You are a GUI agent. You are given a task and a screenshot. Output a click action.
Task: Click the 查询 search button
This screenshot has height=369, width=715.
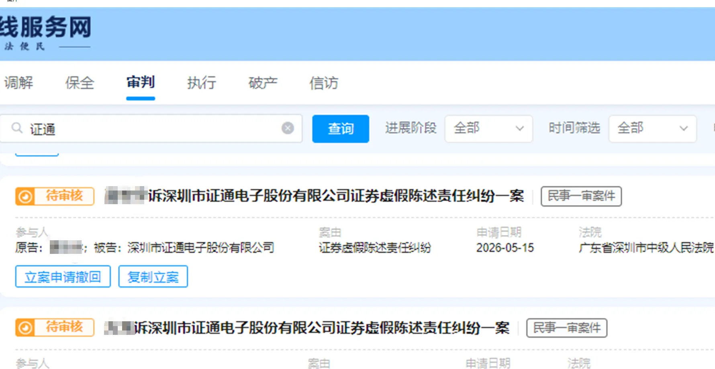point(341,129)
